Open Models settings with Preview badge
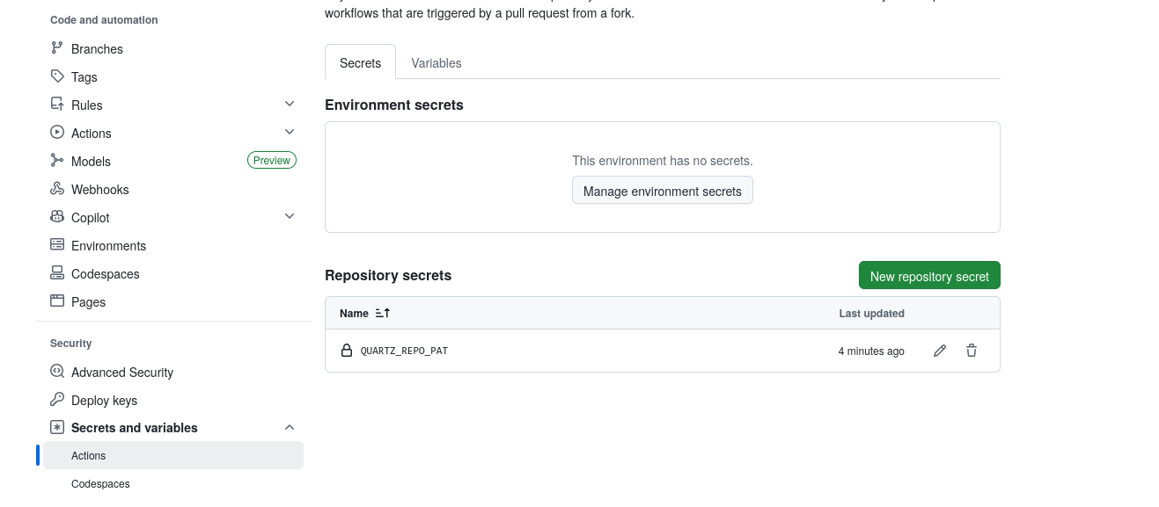The image size is (1159, 507). (x=92, y=162)
